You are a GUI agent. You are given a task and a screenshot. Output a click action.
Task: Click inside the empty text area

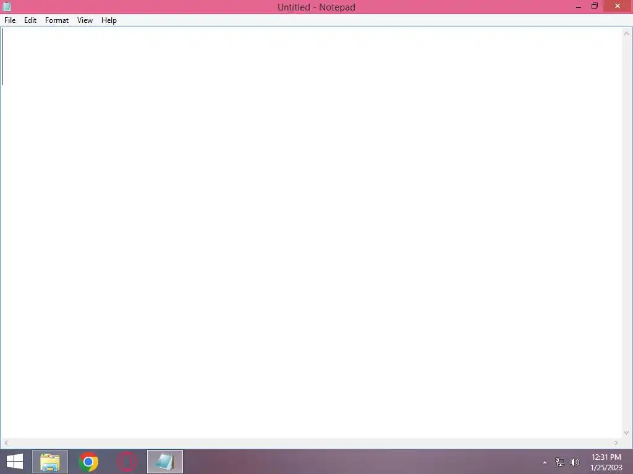point(311,233)
